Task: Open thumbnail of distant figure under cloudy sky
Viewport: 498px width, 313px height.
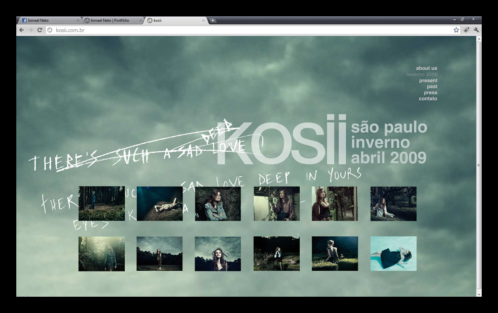Action: 160,253
